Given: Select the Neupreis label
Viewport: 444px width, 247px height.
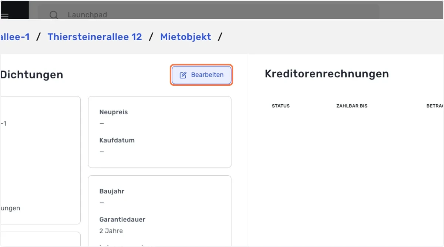Looking at the screenshot, I should (x=114, y=112).
